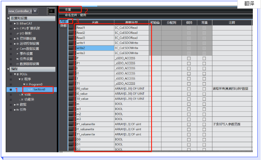This screenshot has height=160, width=261.
Task: Click the 注释 column header
Action: (232, 22)
